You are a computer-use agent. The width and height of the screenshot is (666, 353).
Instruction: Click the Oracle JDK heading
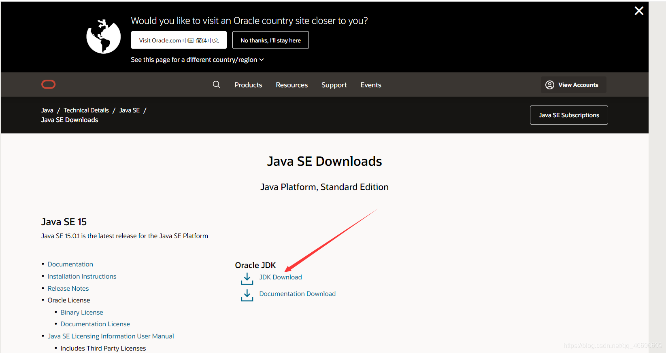pos(255,265)
